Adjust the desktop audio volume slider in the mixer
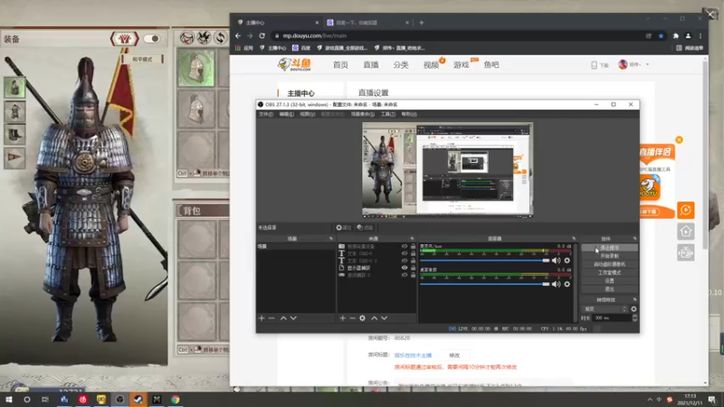Image resolution: width=724 pixels, height=407 pixels. click(x=485, y=284)
